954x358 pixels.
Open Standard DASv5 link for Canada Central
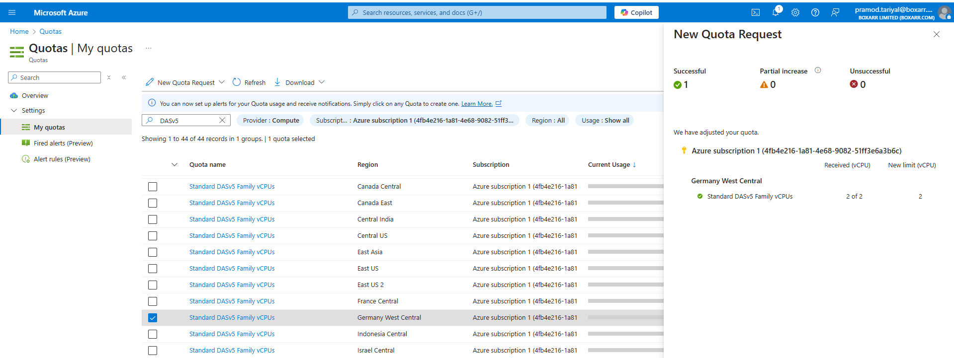232,186
